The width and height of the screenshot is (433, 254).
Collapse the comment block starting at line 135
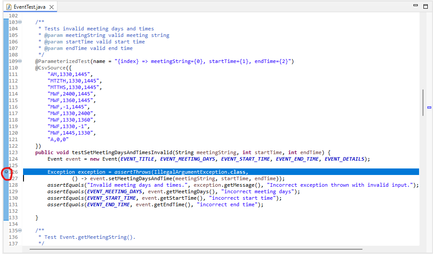click(x=19, y=231)
